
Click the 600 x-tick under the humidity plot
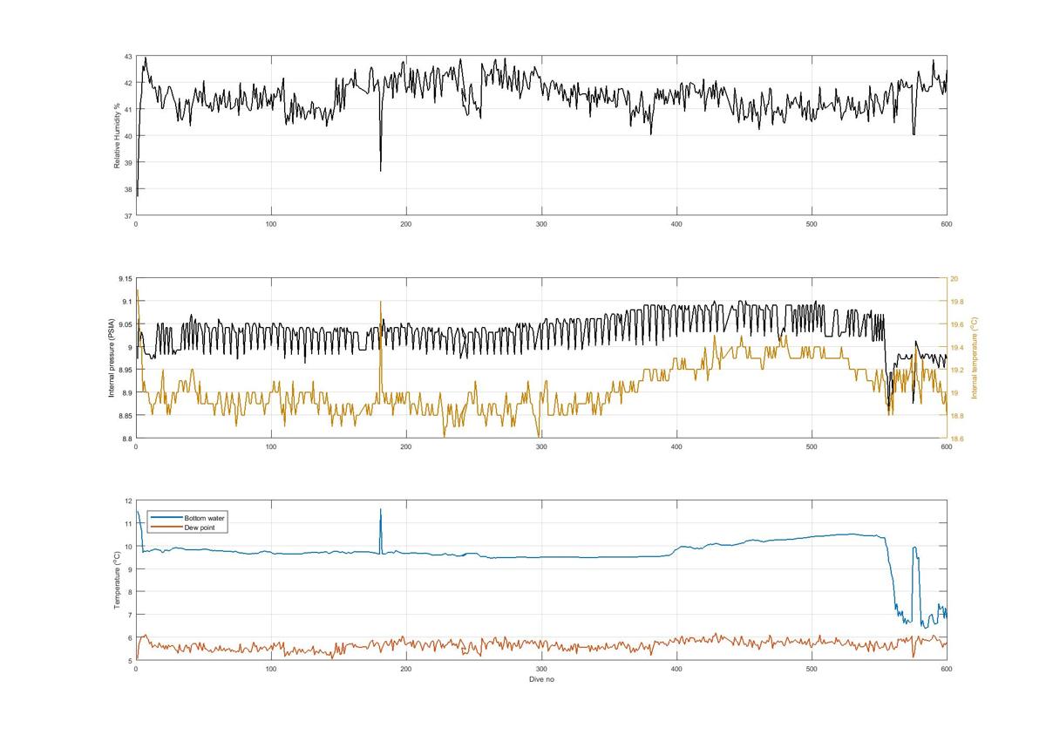point(947,223)
